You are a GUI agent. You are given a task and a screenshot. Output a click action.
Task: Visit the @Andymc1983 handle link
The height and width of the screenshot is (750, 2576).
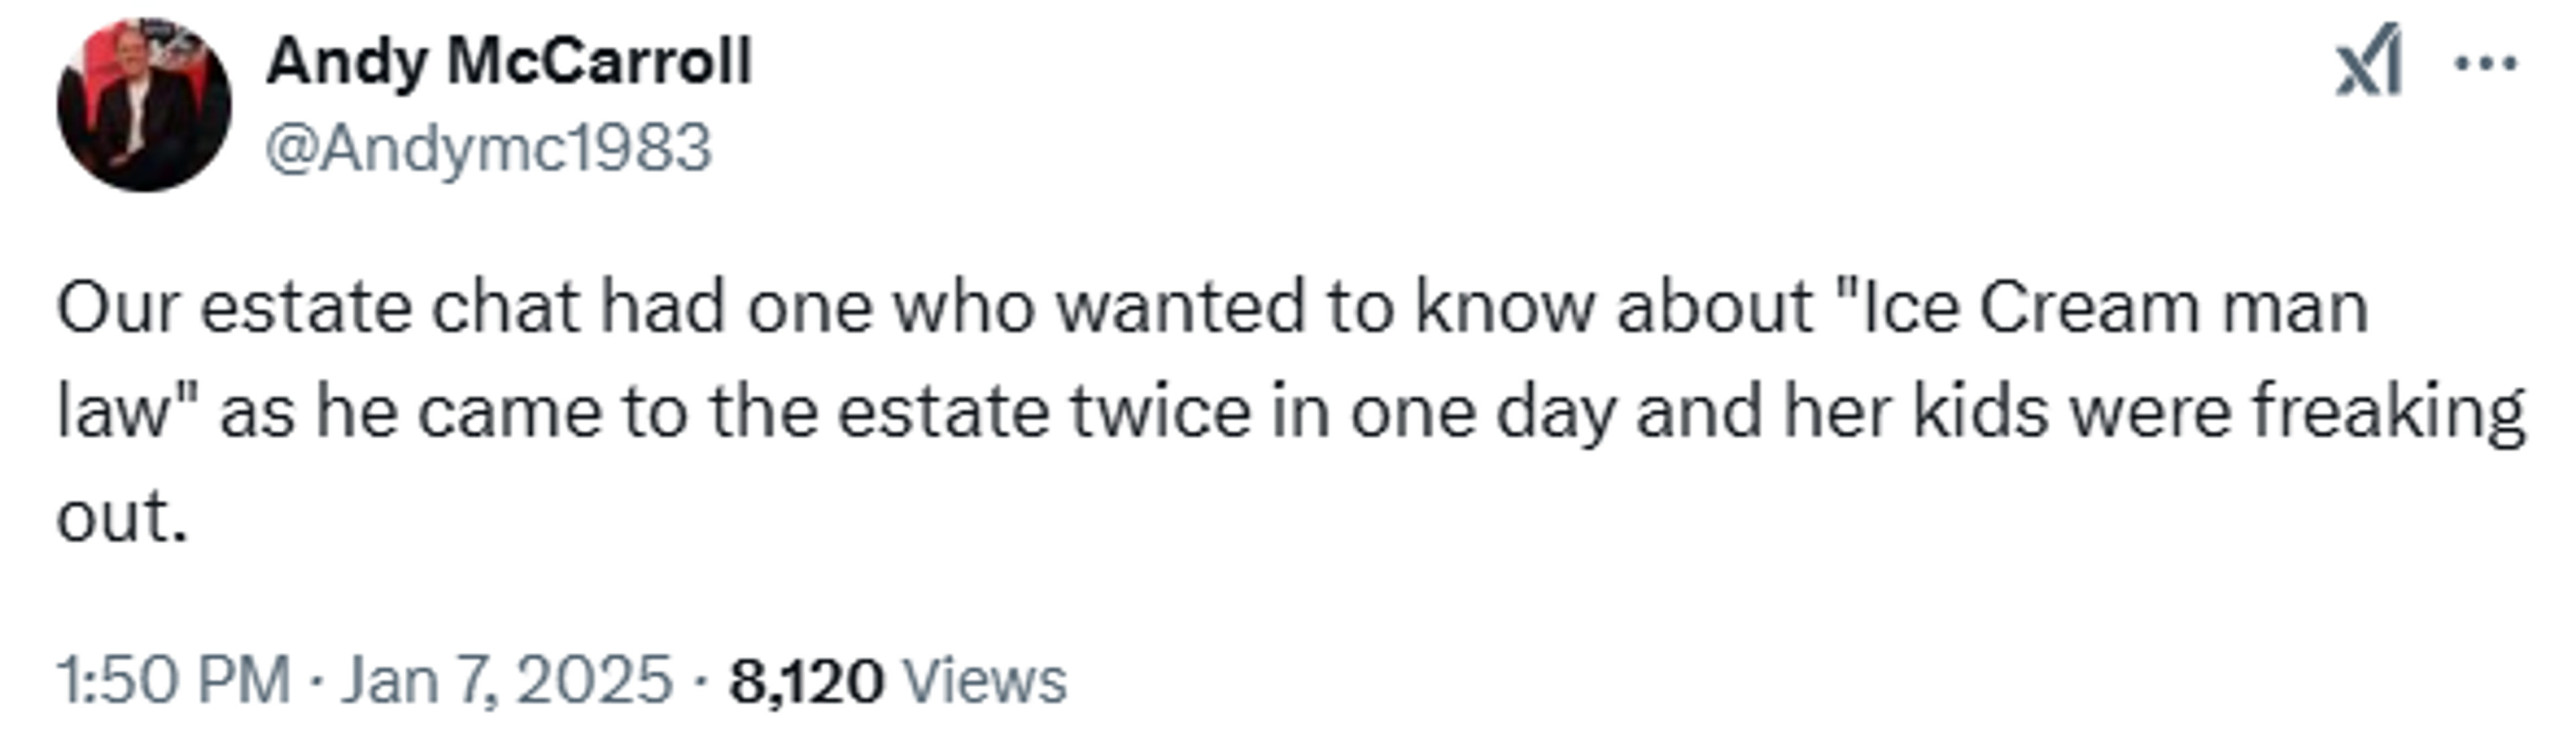click(488, 148)
